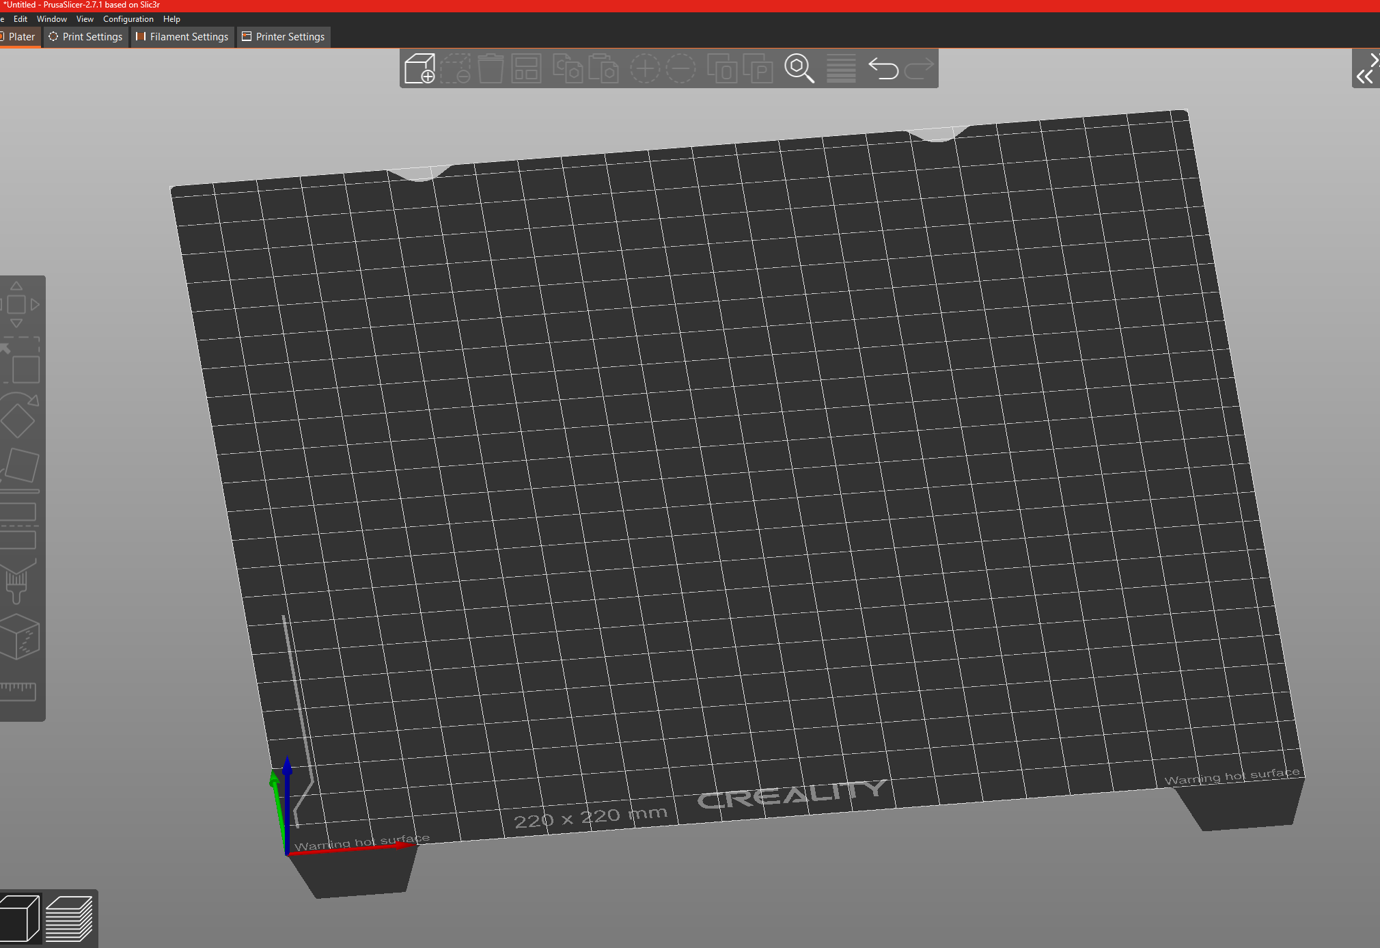
Task: Switch to the Filament Settings tab
Action: point(182,37)
